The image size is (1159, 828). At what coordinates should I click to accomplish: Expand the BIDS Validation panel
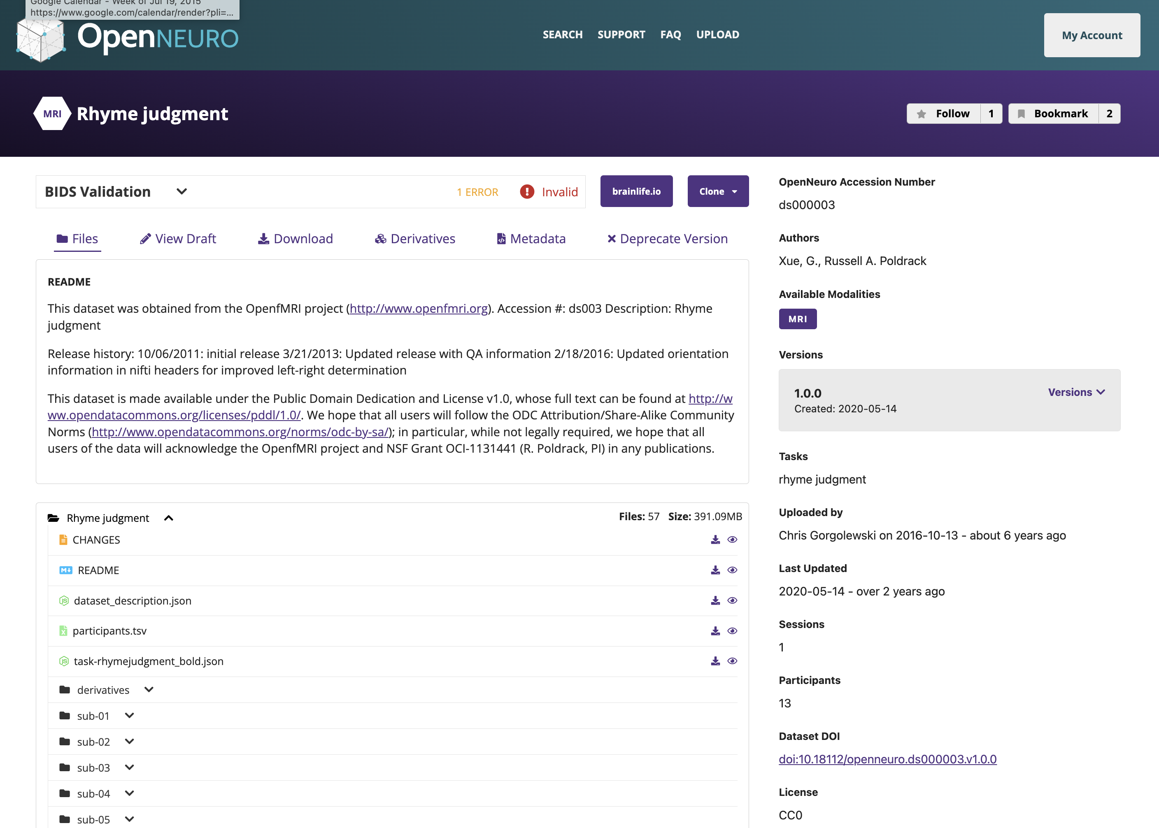click(182, 192)
